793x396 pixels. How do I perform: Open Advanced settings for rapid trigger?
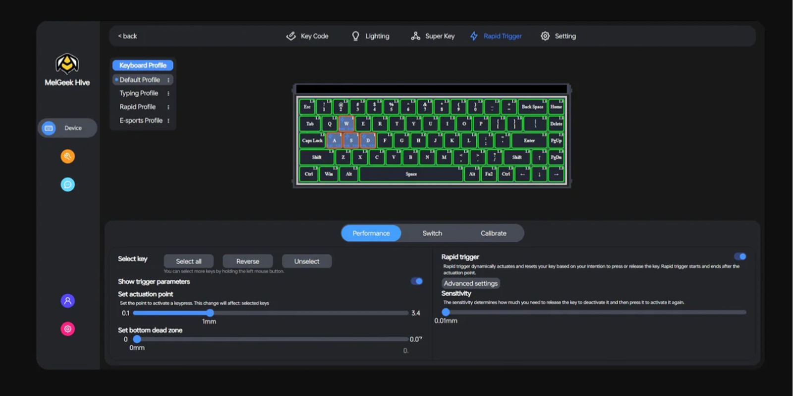tap(470, 284)
